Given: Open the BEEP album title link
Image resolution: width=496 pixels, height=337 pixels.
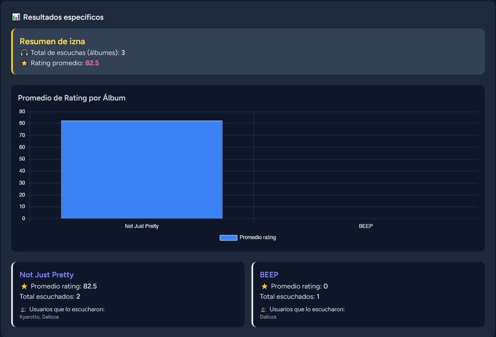Looking at the screenshot, I should pyautogui.click(x=269, y=275).
